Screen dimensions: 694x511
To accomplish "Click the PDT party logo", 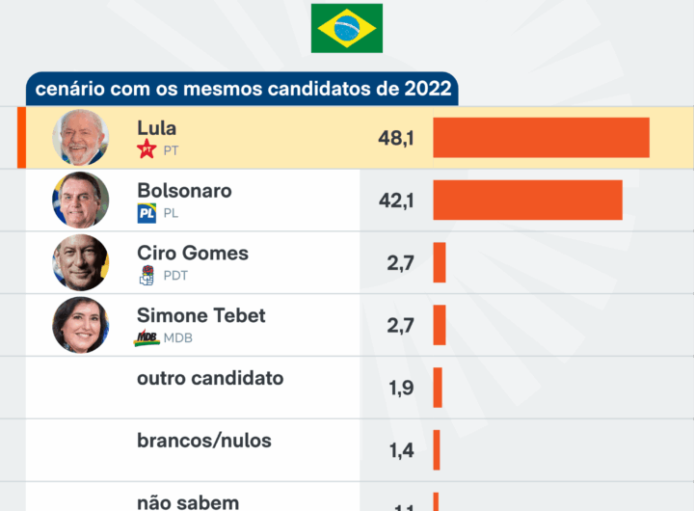I will point(147,275).
